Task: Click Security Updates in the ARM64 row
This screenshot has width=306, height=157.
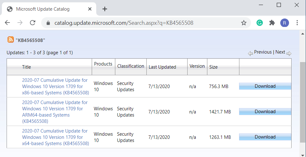Action: click(x=125, y=112)
